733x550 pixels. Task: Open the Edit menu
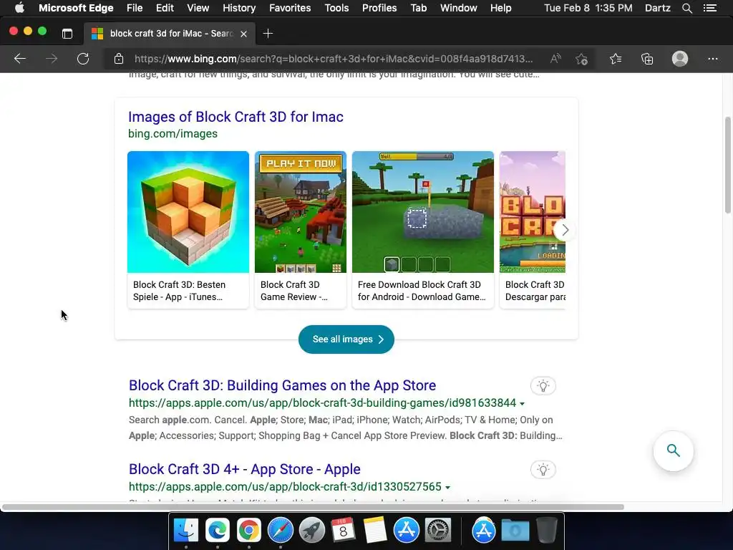pyautogui.click(x=165, y=8)
